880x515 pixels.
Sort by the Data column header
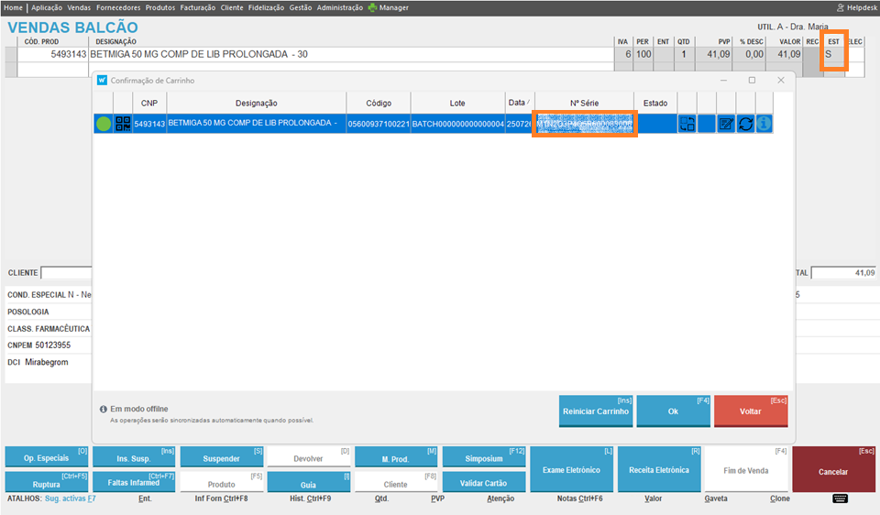tap(519, 103)
